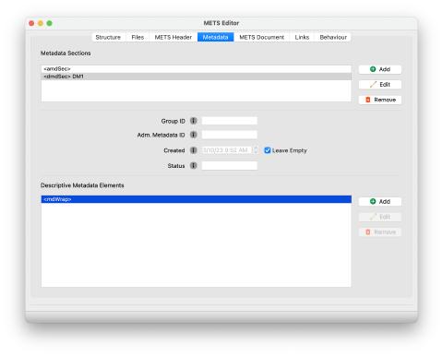This screenshot has height=356, width=443.
Task: Edit the descriptive metadata element
Action: (380, 217)
